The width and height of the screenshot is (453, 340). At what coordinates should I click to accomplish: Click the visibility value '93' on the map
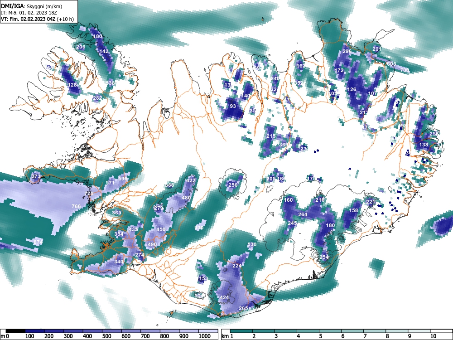[x=233, y=106]
